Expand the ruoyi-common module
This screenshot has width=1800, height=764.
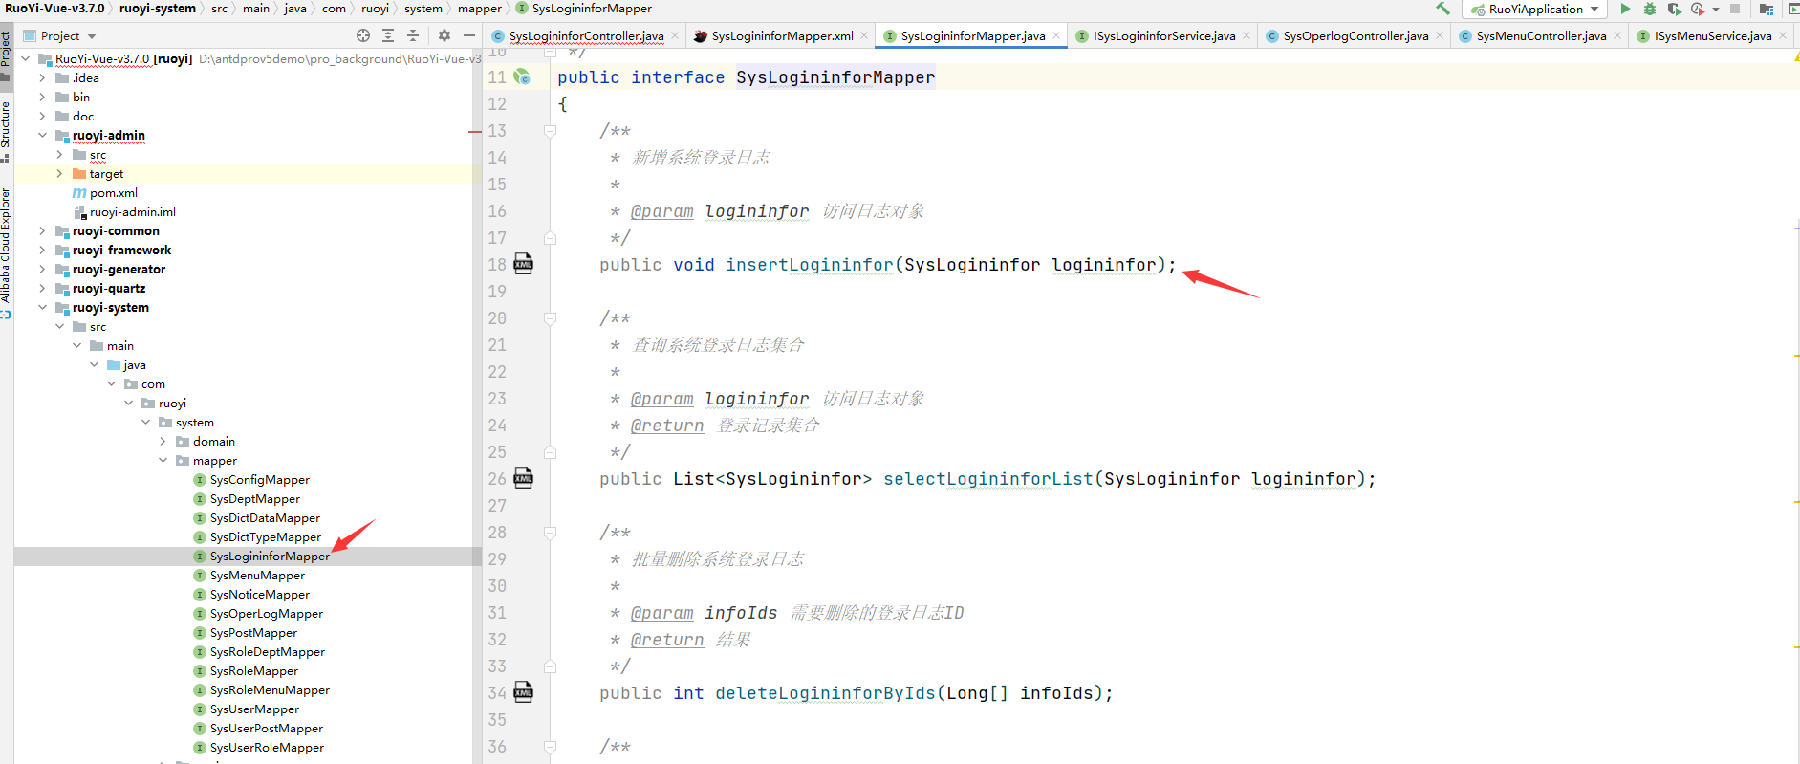click(42, 230)
